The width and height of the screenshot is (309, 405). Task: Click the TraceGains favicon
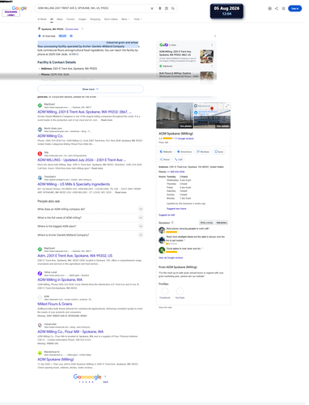(40, 177)
